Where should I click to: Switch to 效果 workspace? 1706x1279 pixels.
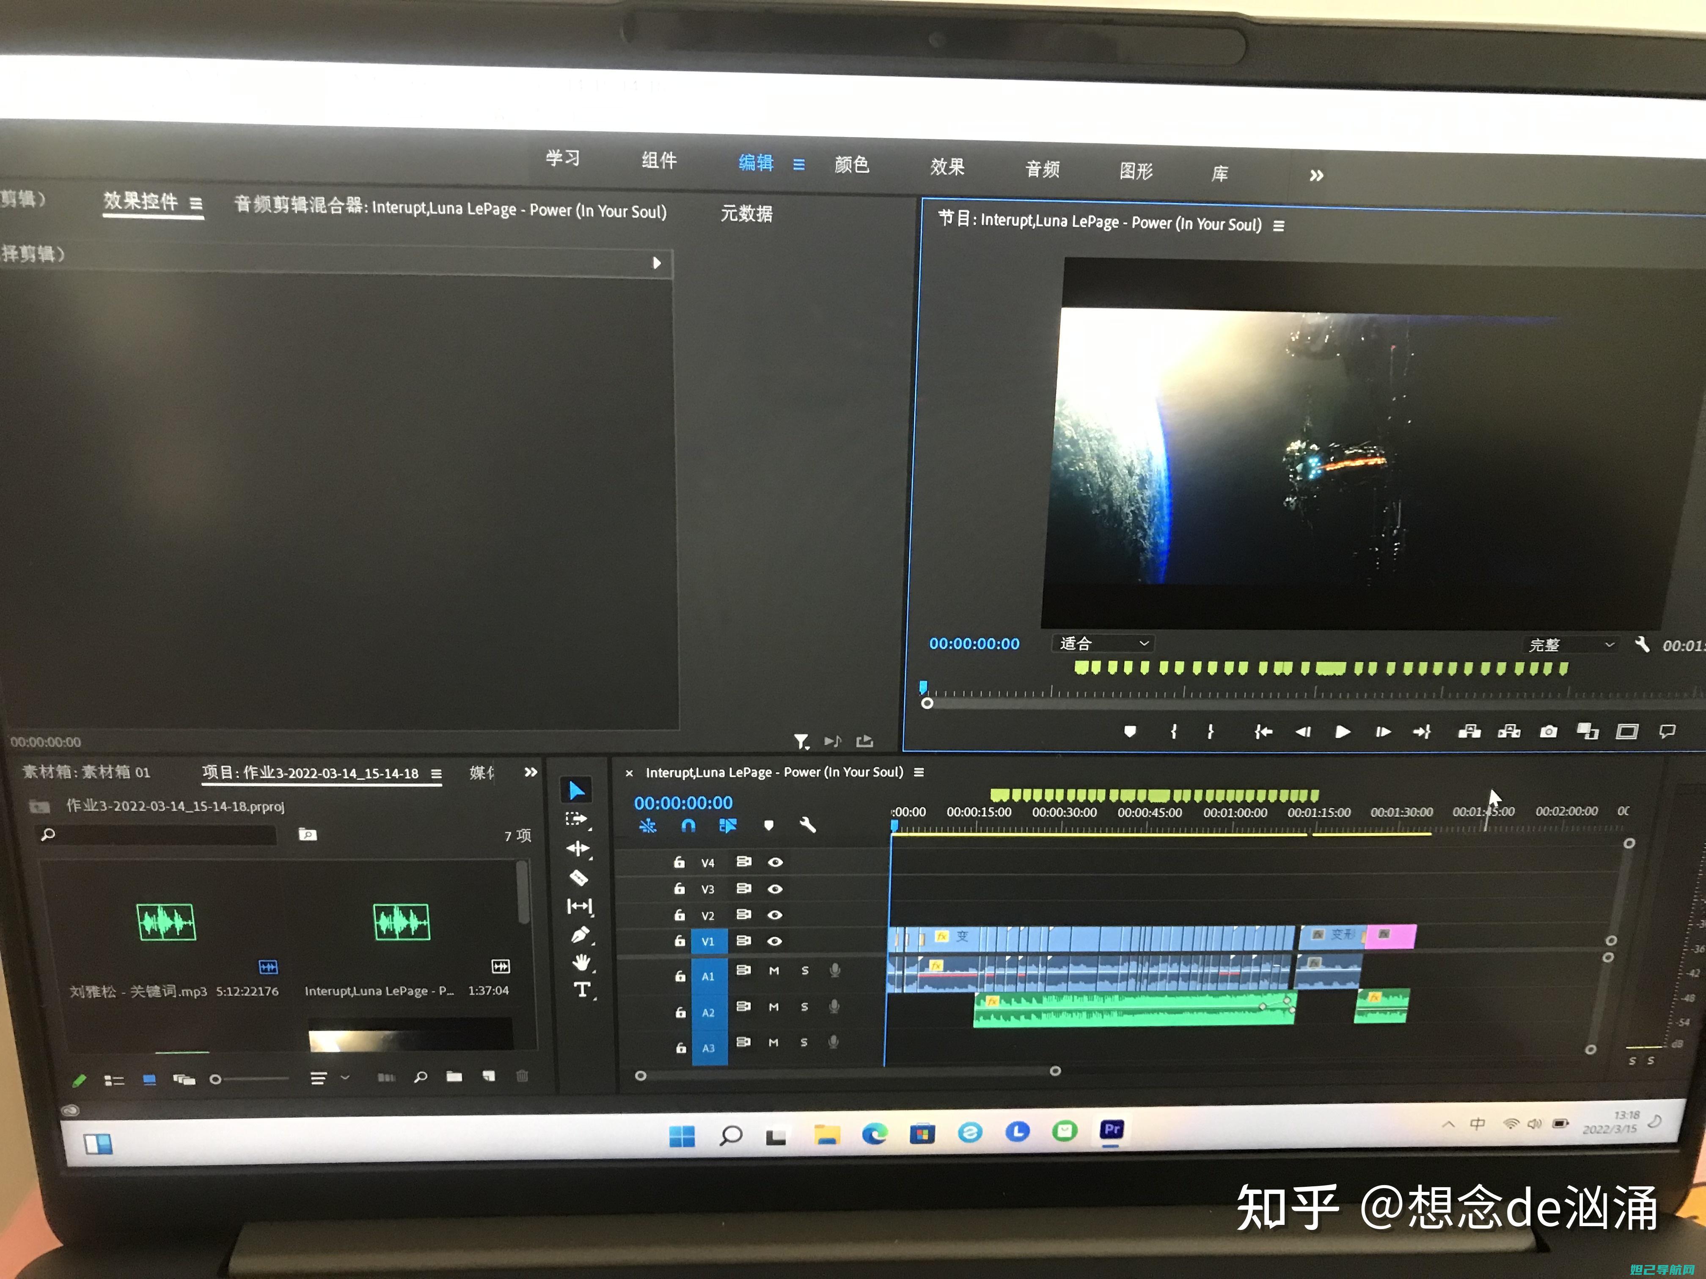click(947, 167)
